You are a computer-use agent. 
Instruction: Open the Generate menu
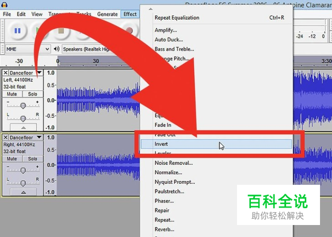(x=107, y=14)
